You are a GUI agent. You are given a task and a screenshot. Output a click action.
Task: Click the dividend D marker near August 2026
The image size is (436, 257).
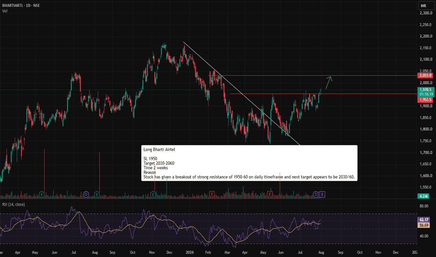tap(316, 194)
